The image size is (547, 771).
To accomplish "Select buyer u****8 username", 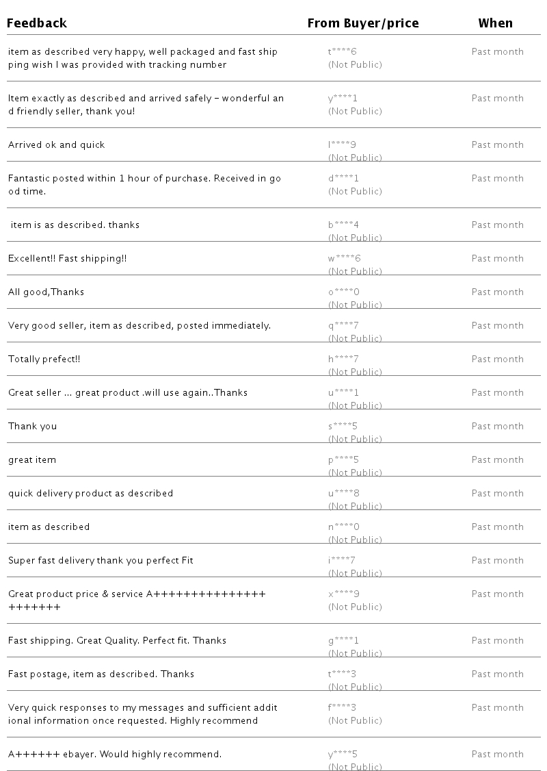I will click(x=344, y=494).
